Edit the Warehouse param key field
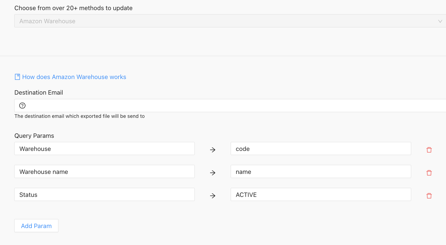Viewport: 446px width, 245px height. [105, 148]
